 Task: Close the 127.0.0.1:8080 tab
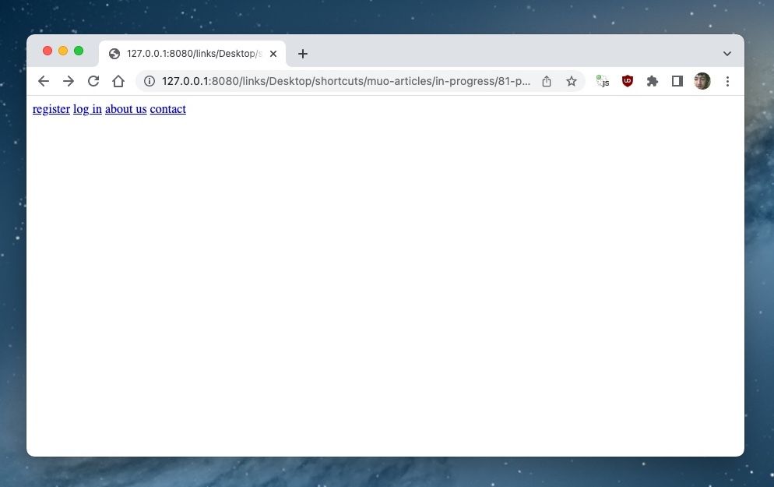(273, 54)
